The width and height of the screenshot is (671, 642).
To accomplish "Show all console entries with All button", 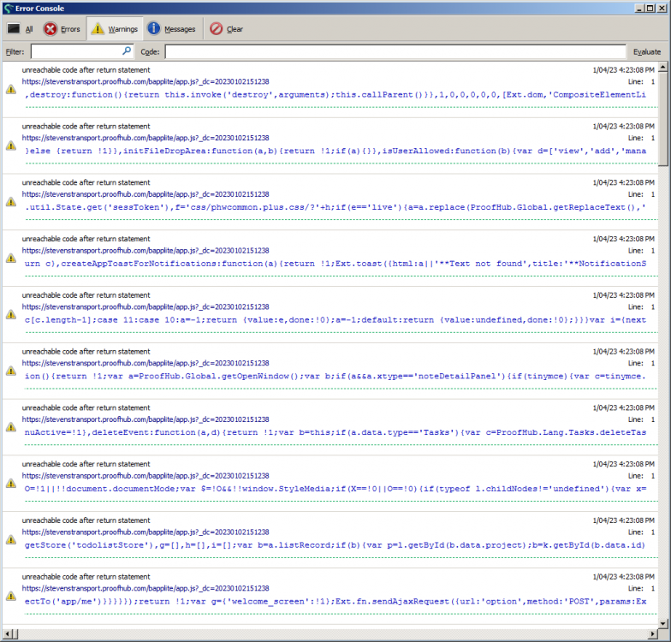I will pos(21,29).
